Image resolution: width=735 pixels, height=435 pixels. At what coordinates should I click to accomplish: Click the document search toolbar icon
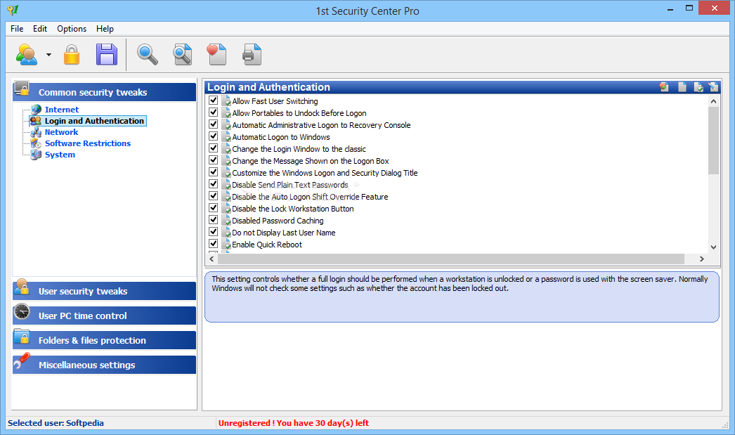[x=182, y=54]
